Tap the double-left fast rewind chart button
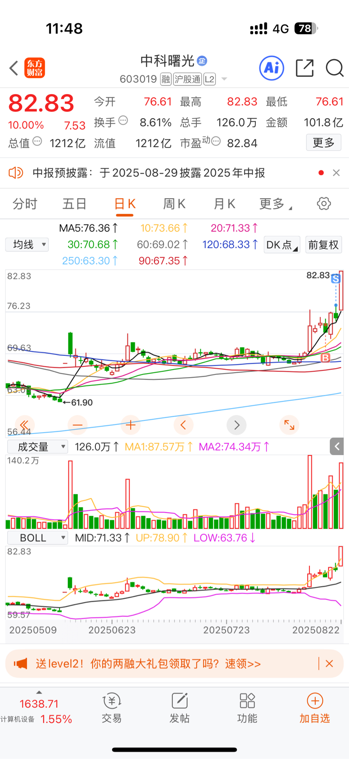349x759 pixels. pyautogui.click(x=25, y=425)
